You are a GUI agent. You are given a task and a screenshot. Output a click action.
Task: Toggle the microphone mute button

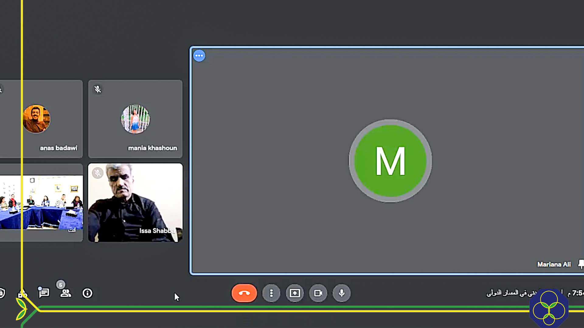pos(342,293)
